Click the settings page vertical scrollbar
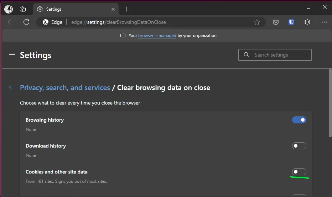The width and height of the screenshot is (332, 197). click(x=330, y=103)
